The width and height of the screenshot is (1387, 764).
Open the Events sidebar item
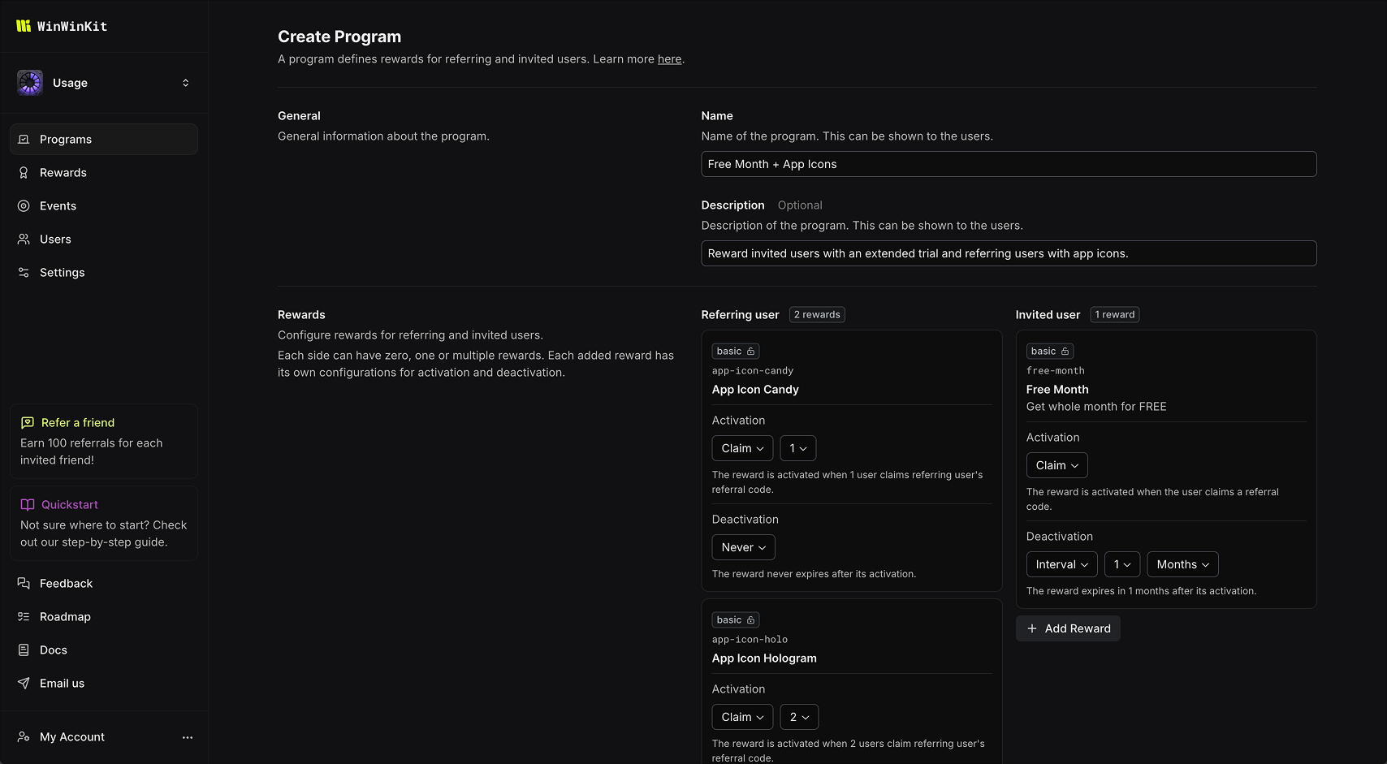58,206
